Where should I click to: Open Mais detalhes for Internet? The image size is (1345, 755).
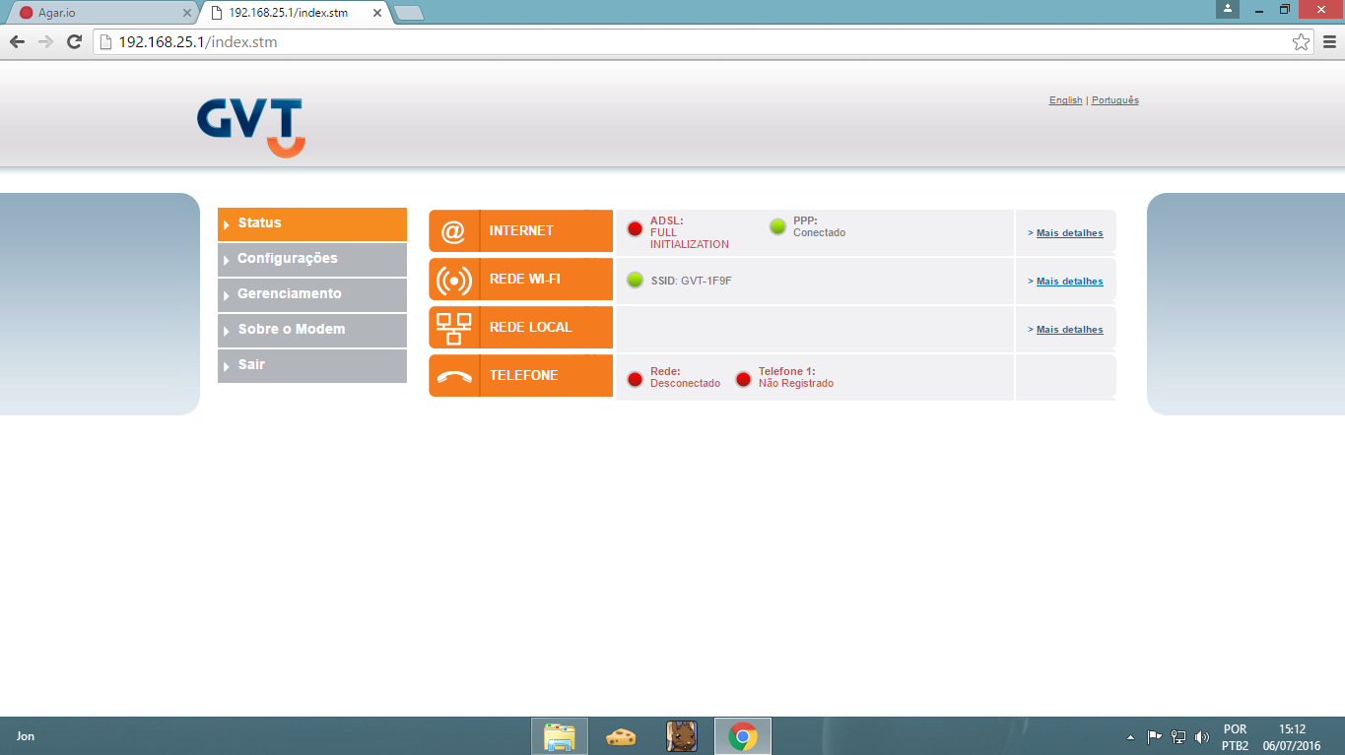point(1069,233)
